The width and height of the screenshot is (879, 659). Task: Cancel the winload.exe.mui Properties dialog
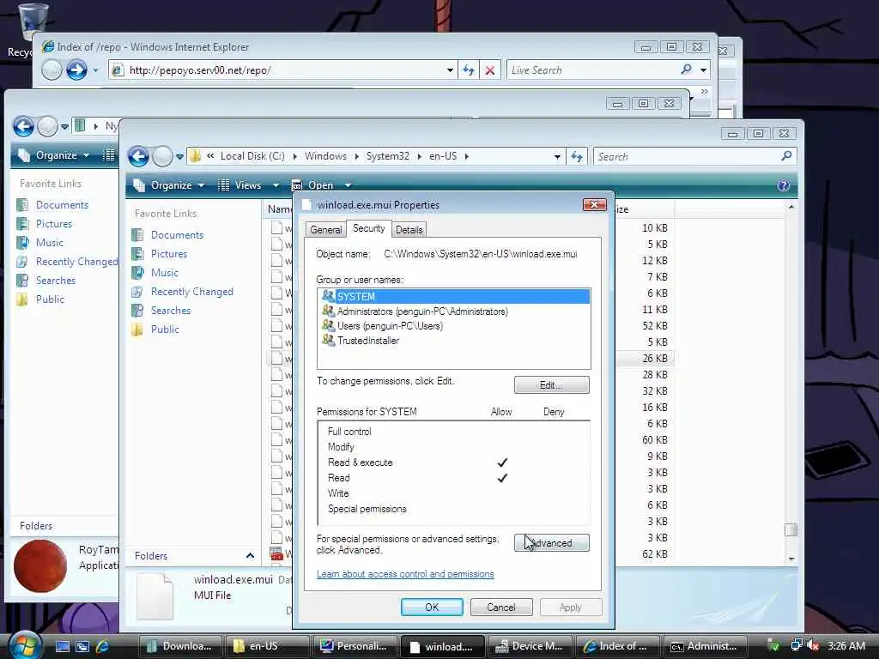(x=501, y=607)
